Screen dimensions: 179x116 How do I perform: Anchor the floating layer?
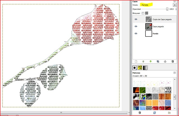click(x=165, y=61)
